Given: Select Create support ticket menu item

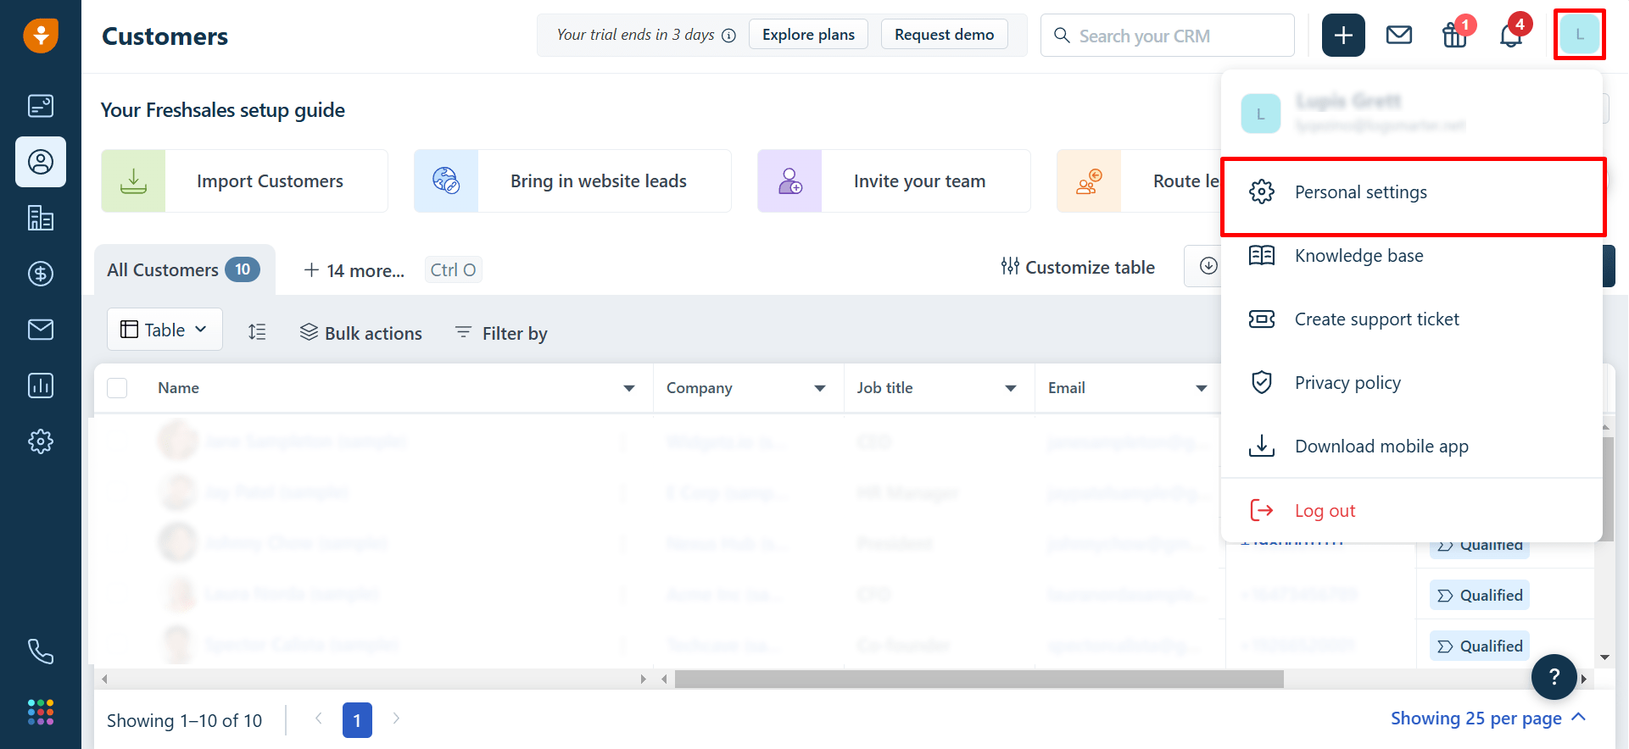Looking at the screenshot, I should [1412, 319].
